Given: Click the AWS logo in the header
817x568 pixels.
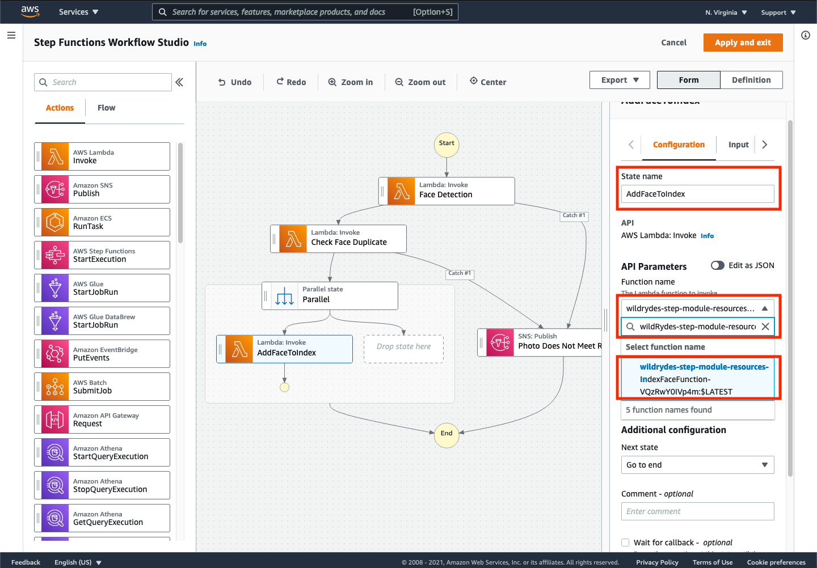Looking at the screenshot, I should click(x=30, y=12).
